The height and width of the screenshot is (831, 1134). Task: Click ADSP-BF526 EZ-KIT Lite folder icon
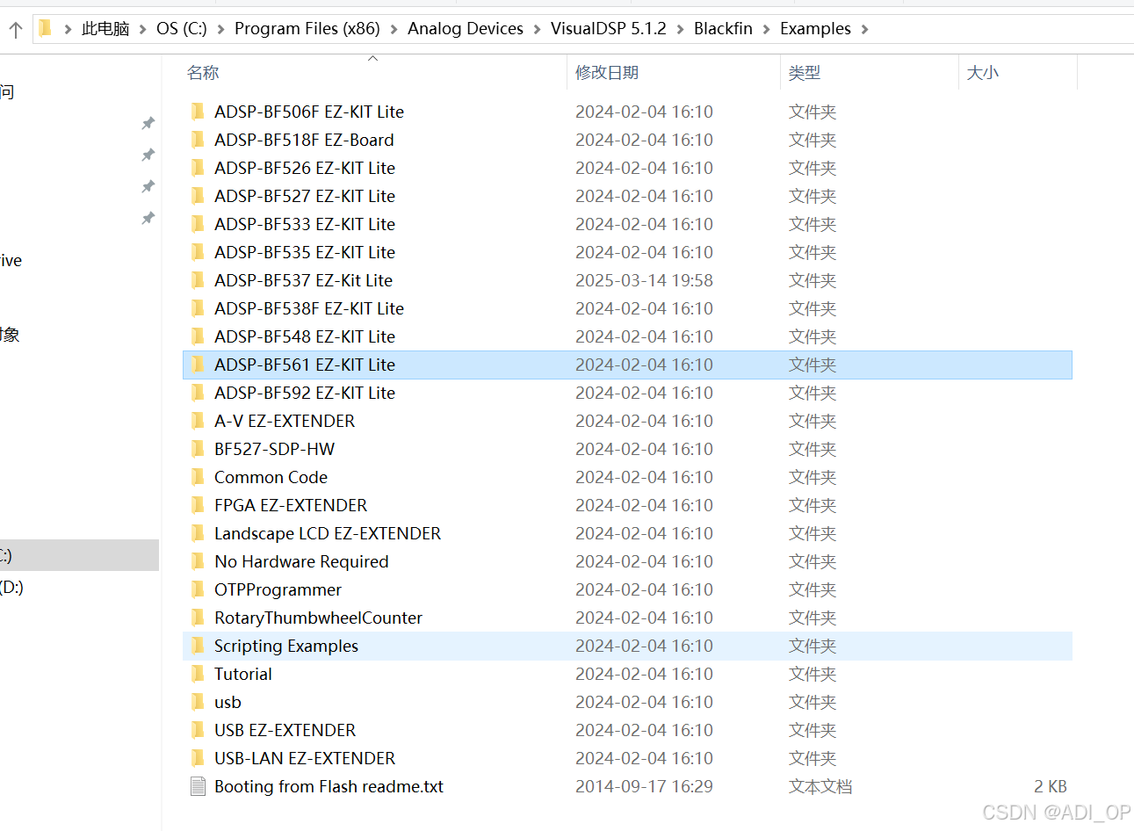point(198,168)
